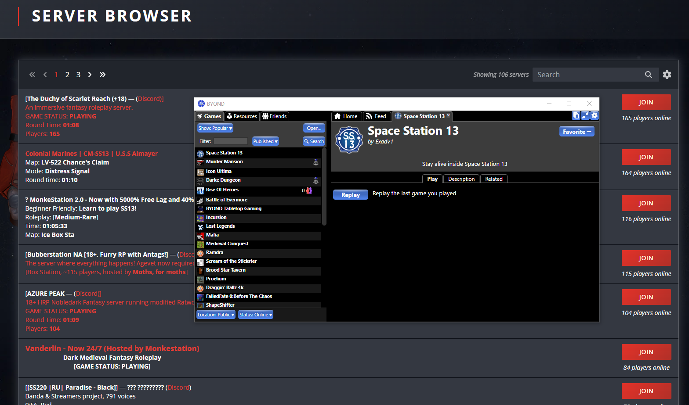Switch to the Resources tab

pyautogui.click(x=242, y=116)
